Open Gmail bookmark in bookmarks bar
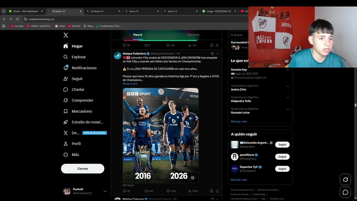 click(60, 26)
